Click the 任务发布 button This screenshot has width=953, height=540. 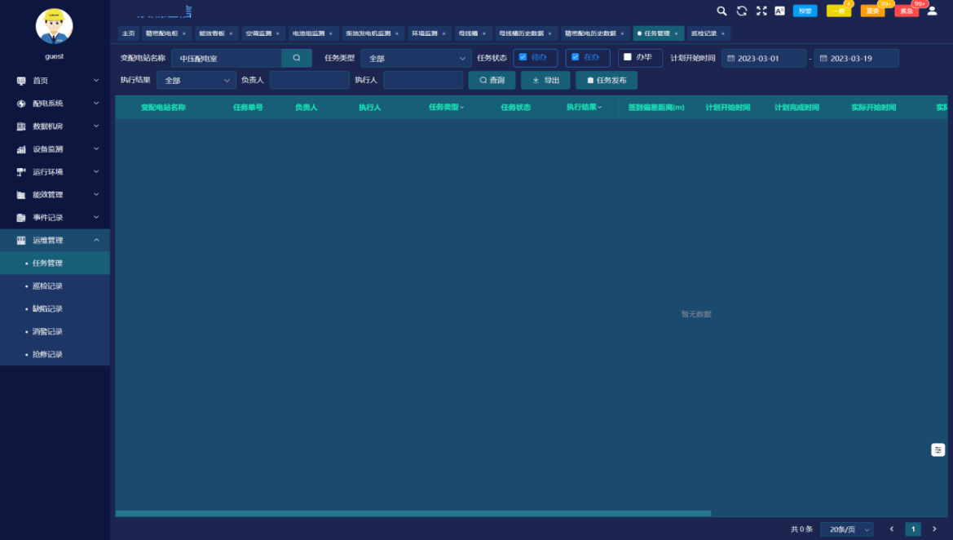point(607,80)
